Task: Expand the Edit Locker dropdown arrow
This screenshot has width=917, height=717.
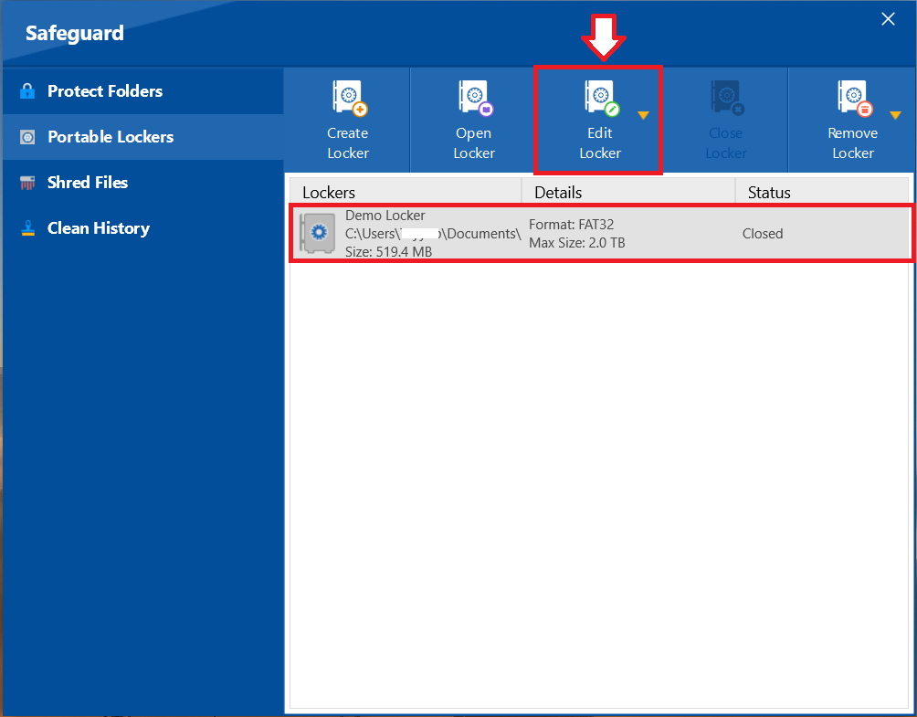Action: coord(643,115)
